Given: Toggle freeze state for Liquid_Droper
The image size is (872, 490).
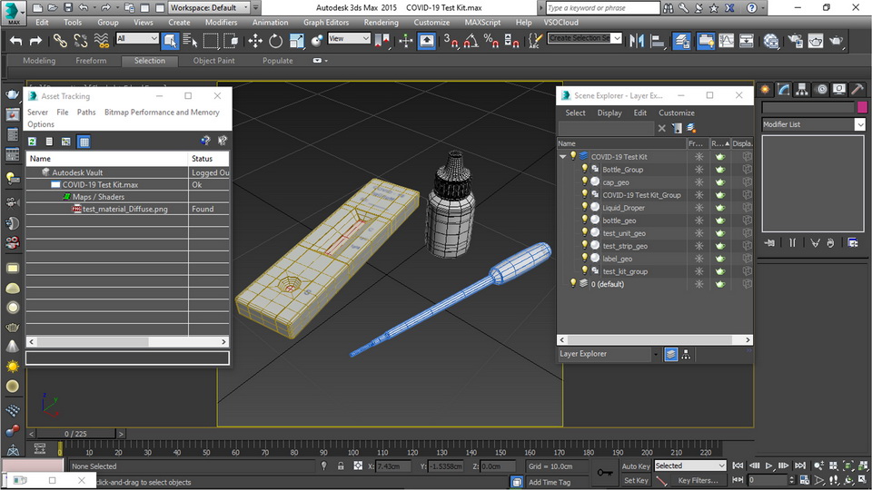Looking at the screenshot, I should tap(699, 208).
